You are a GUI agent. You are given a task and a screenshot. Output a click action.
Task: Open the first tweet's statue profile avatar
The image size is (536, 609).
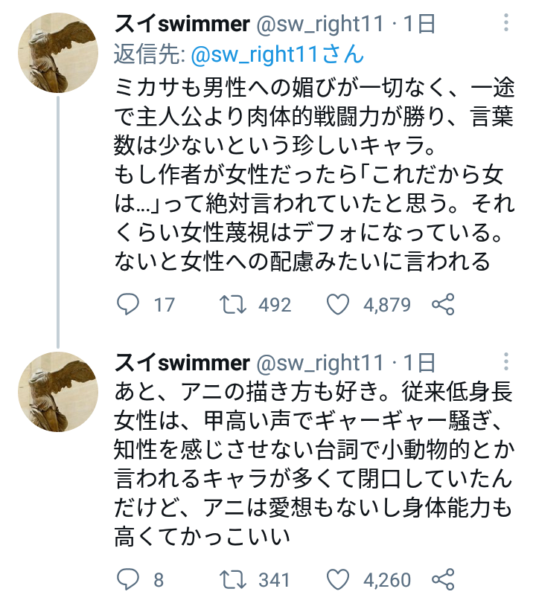tap(58, 53)
